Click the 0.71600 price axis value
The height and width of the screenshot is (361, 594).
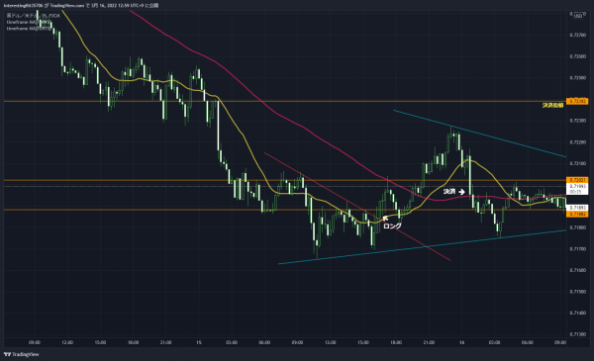(578, 270)
